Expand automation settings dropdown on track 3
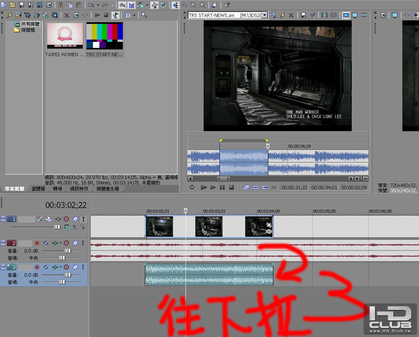The height and width of the screenshot is (337, 419). [60, 267]
